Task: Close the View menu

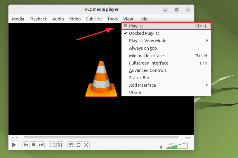Action: (x=128, y=19)
